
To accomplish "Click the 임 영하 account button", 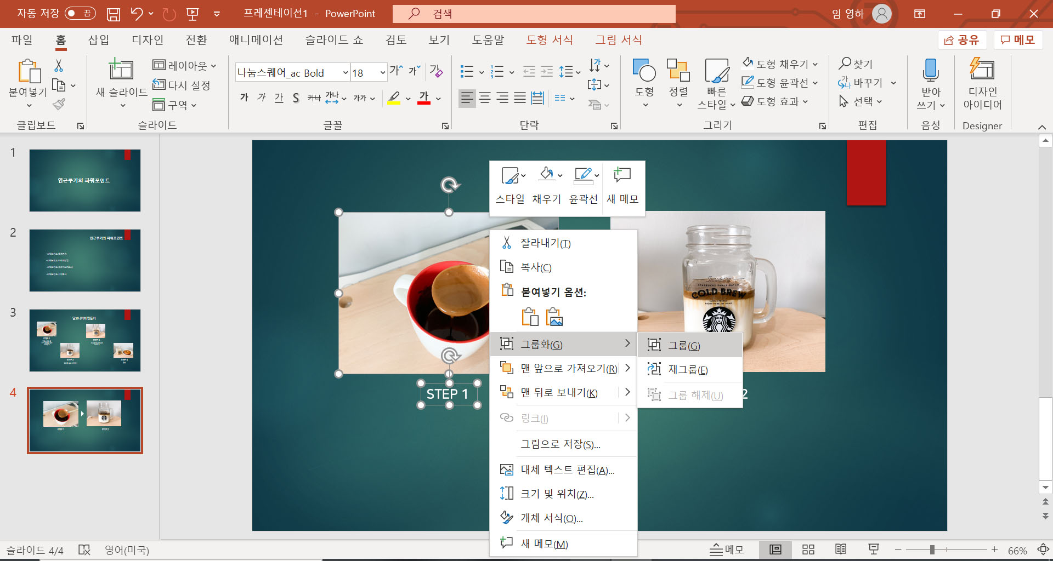I will point(861,14).
